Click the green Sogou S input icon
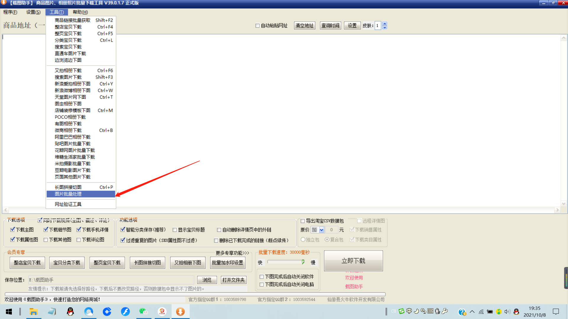The height and width of the screenshot is (319, 568). coord(401,311)
